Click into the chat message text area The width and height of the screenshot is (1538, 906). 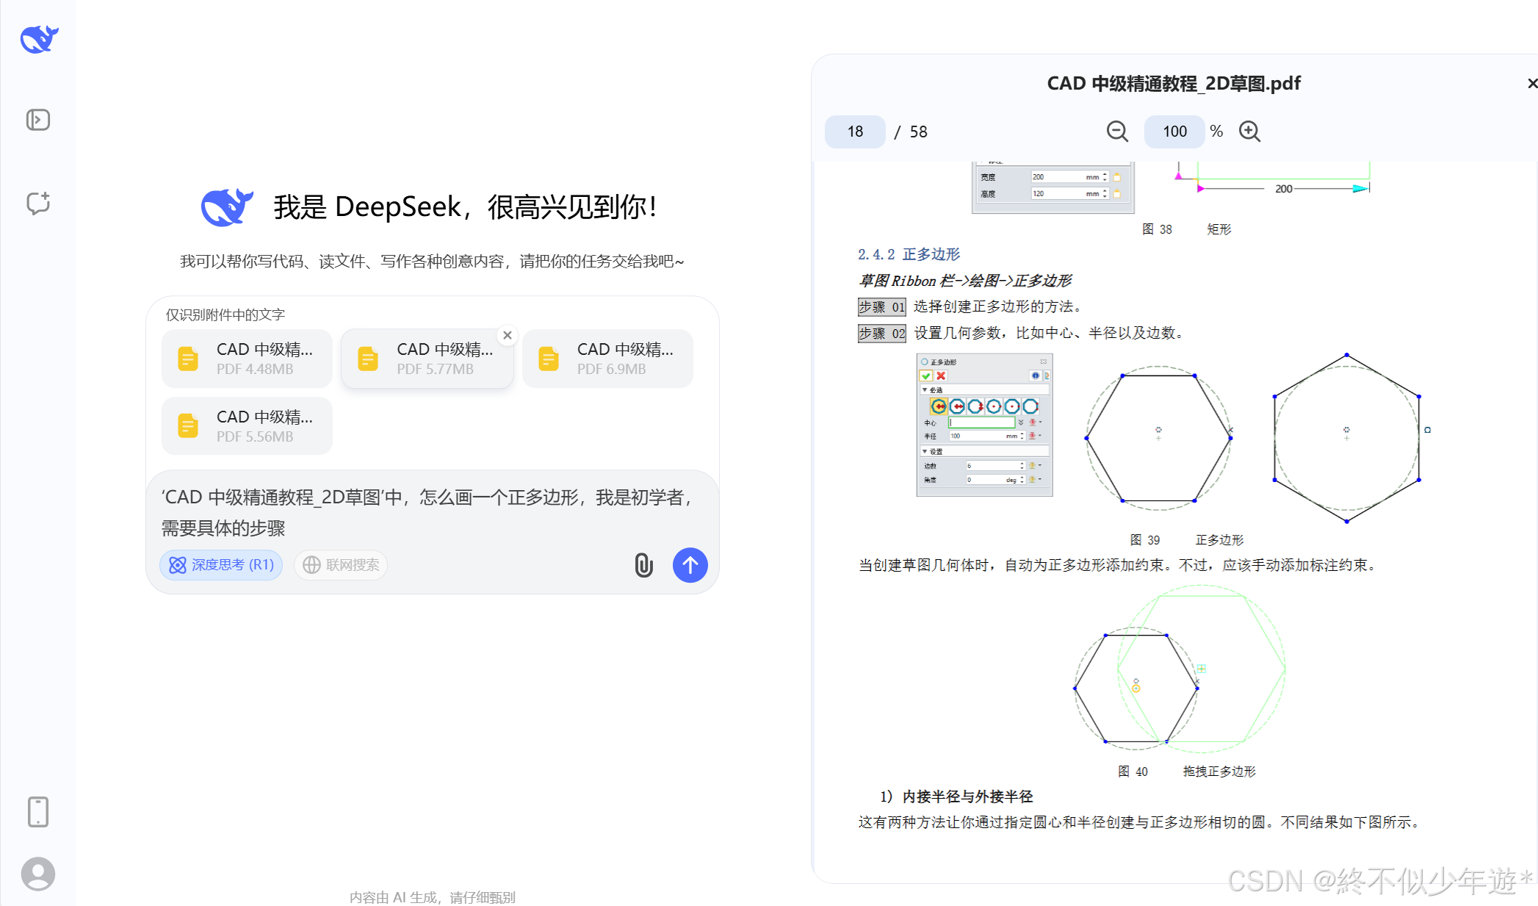tap(426, 512)
